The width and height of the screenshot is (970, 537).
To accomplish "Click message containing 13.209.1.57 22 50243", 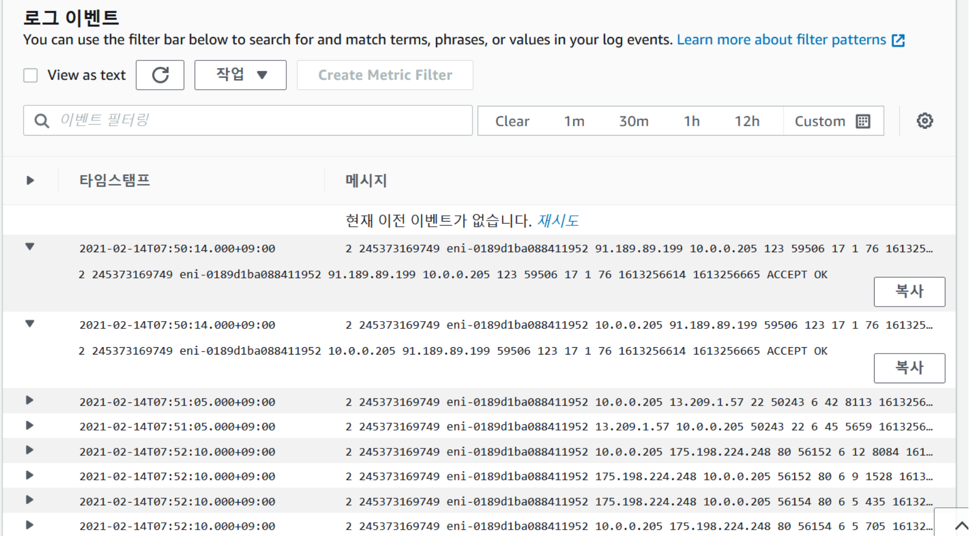I will pos(639,402).
